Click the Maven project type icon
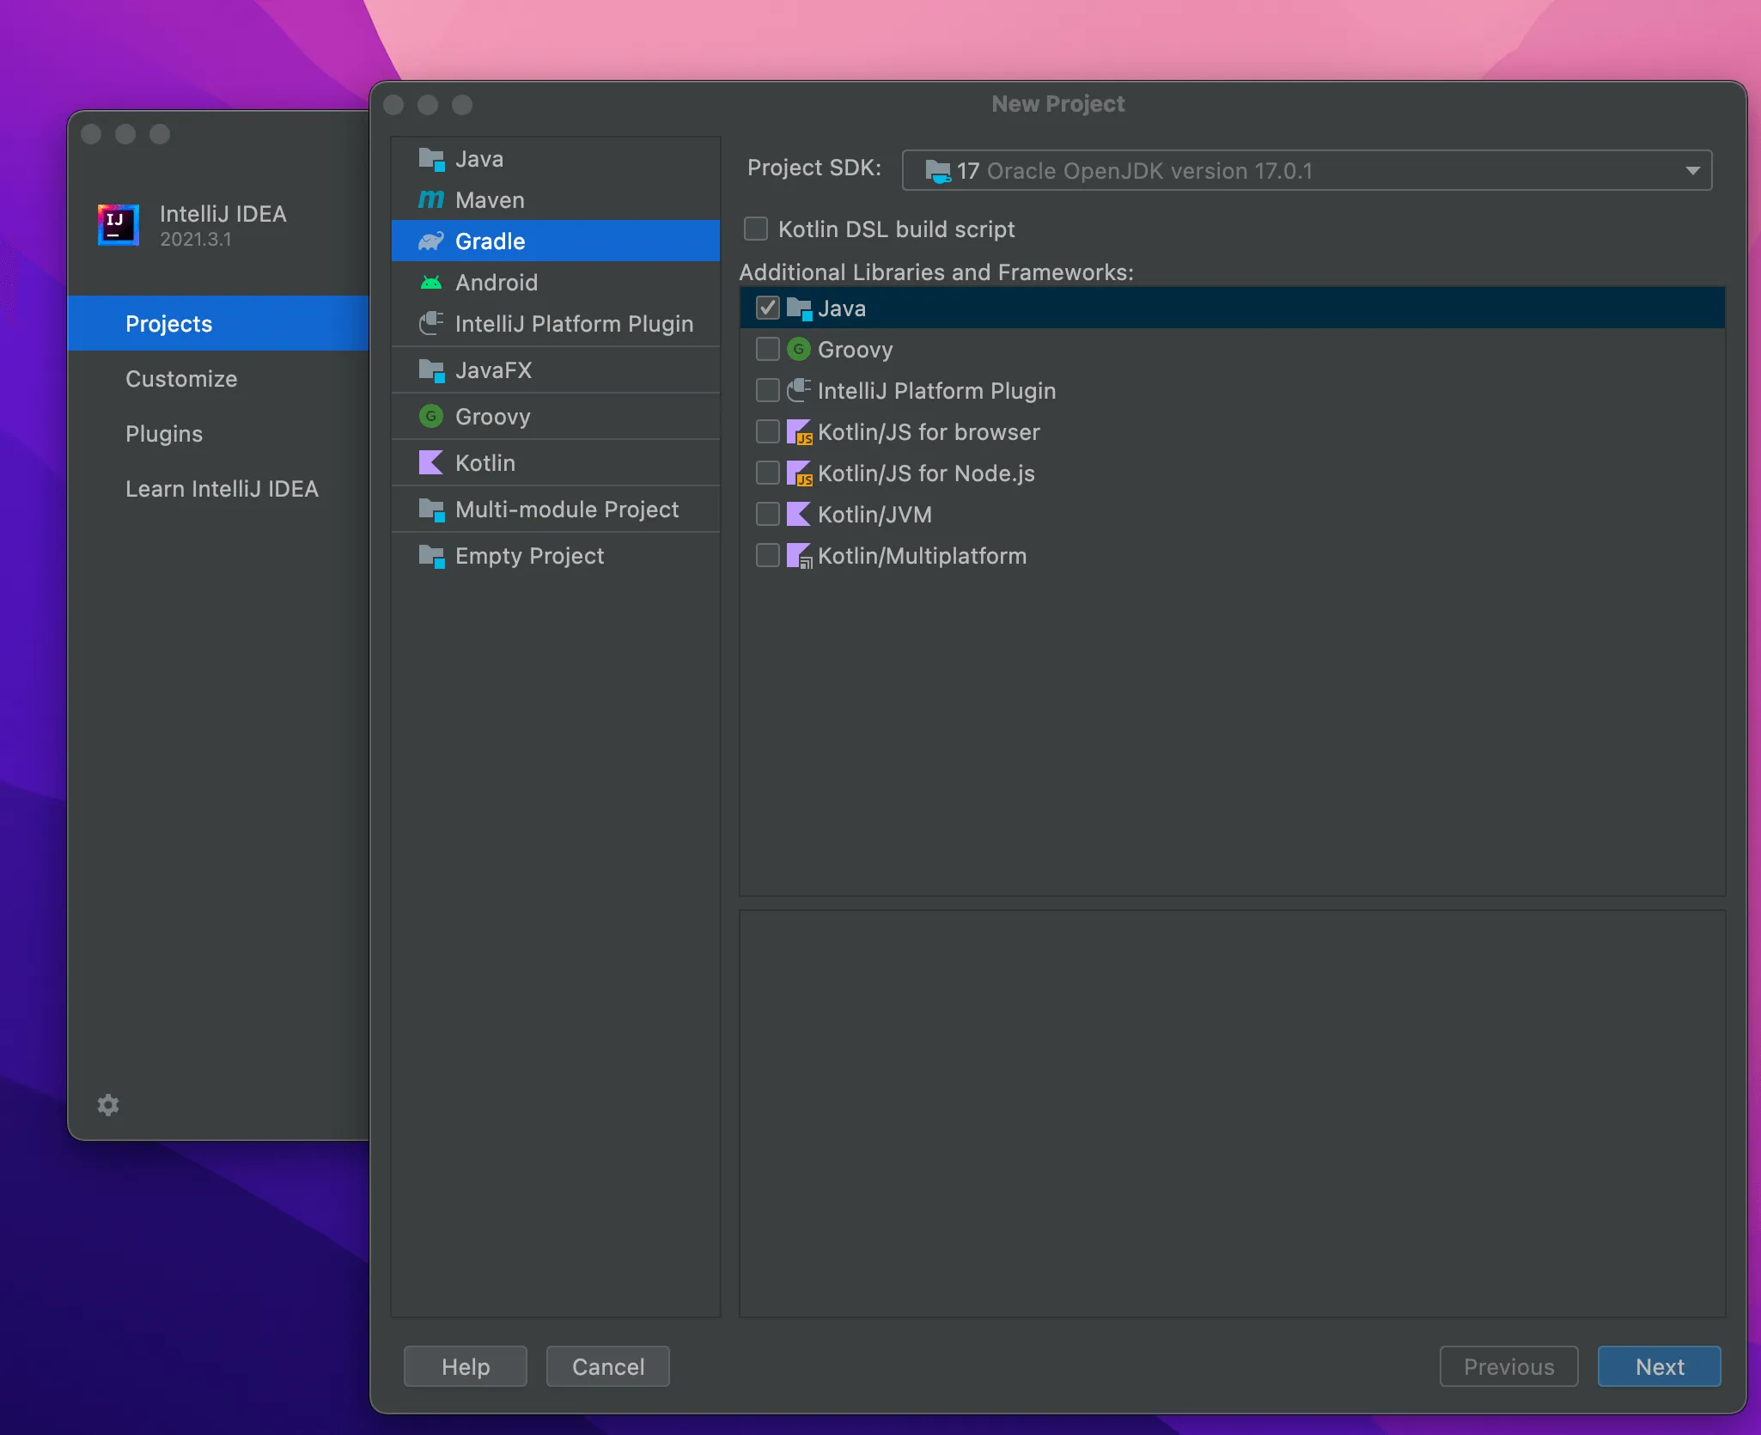1761x1435 pixels. 430,199
